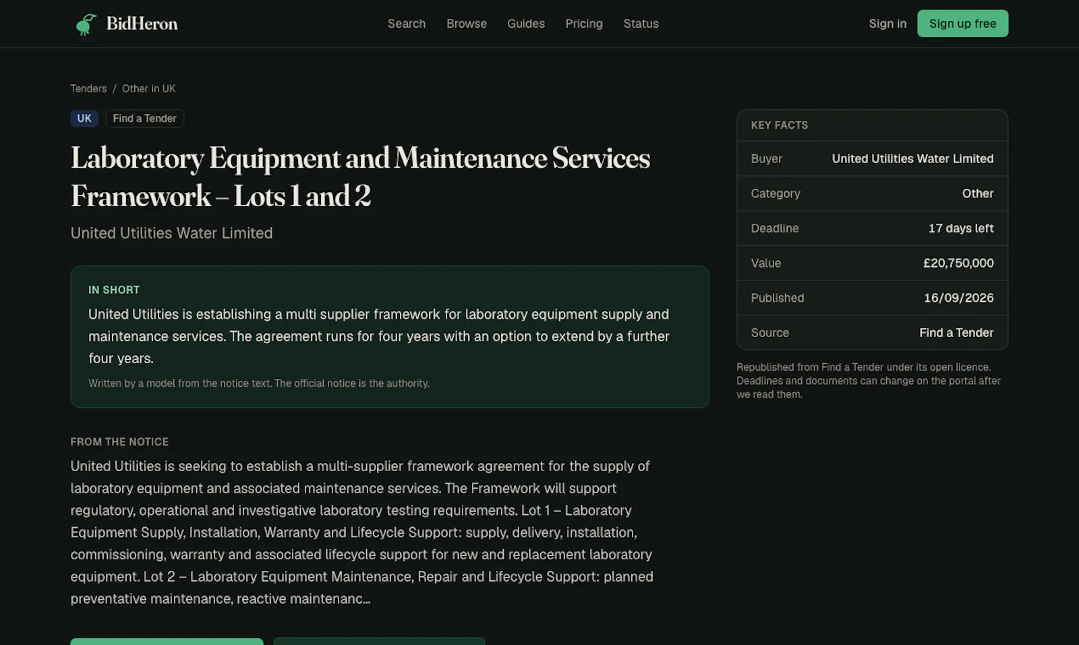Image resolution: width=1079 pixels, height=645 pixels.
Task: Go to Tenders breadcrumb
Action: click(x=88, y=89)
